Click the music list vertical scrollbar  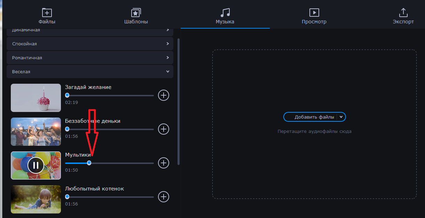[179, 101]
